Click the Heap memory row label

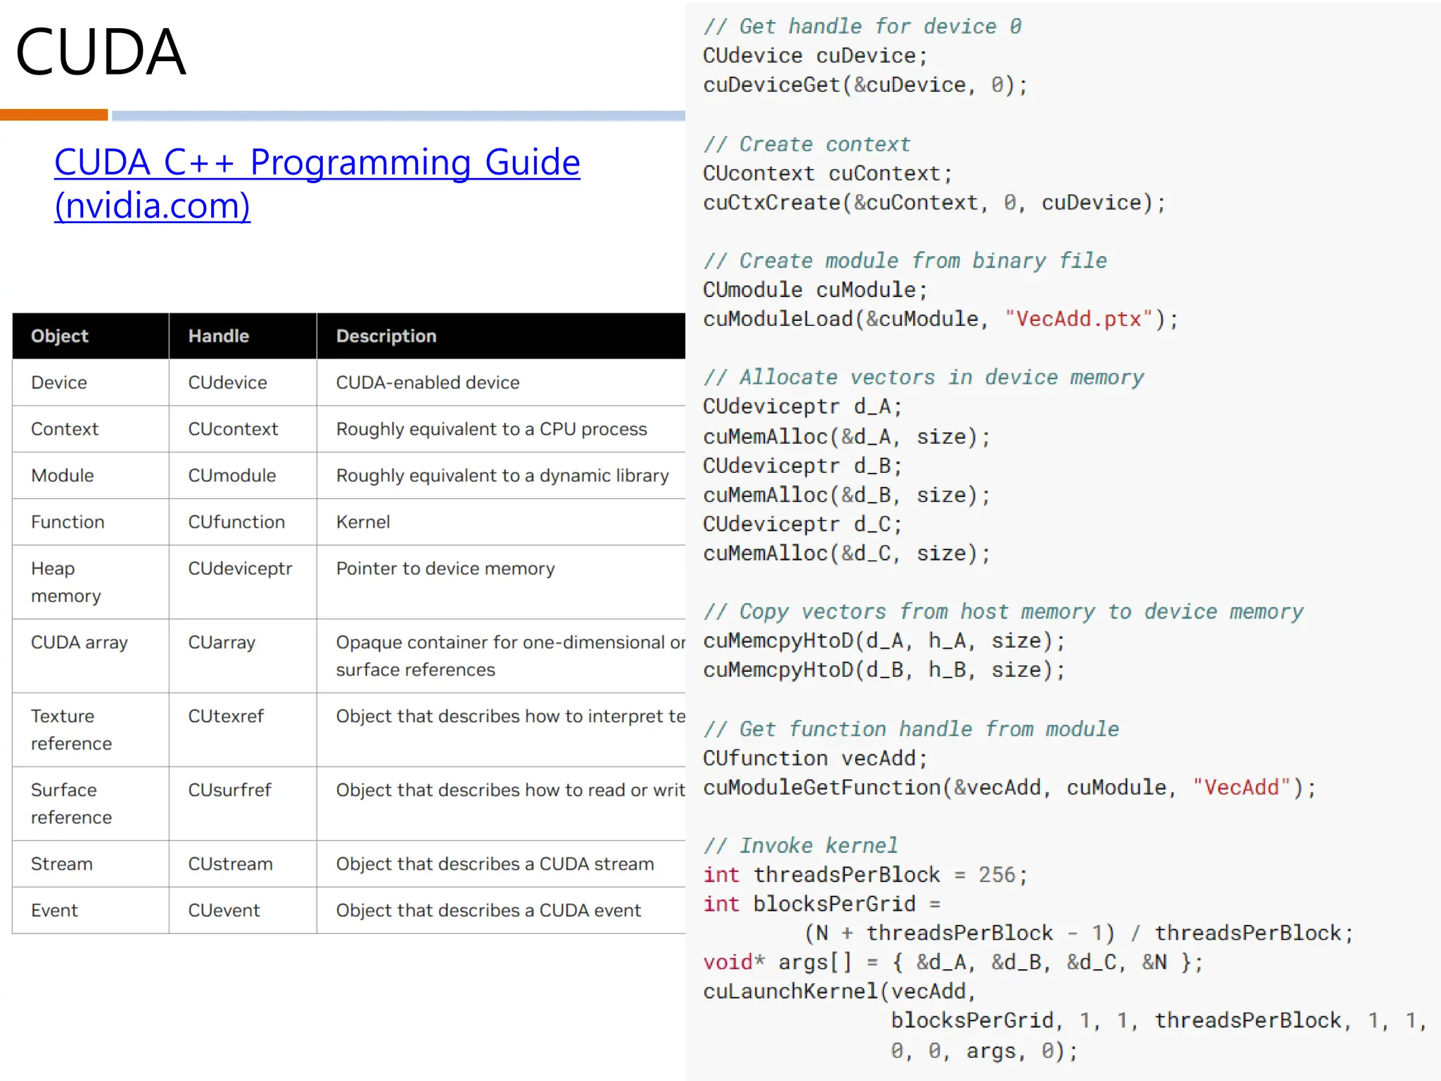(65, 582)
